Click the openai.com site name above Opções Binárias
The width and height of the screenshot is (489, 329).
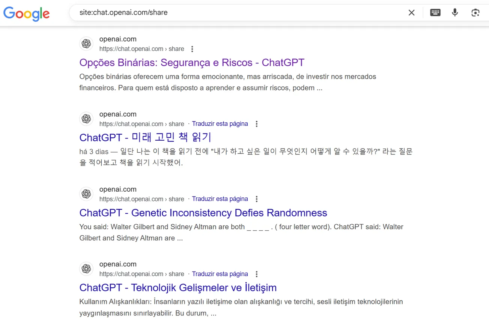click(x=118, y=39)
